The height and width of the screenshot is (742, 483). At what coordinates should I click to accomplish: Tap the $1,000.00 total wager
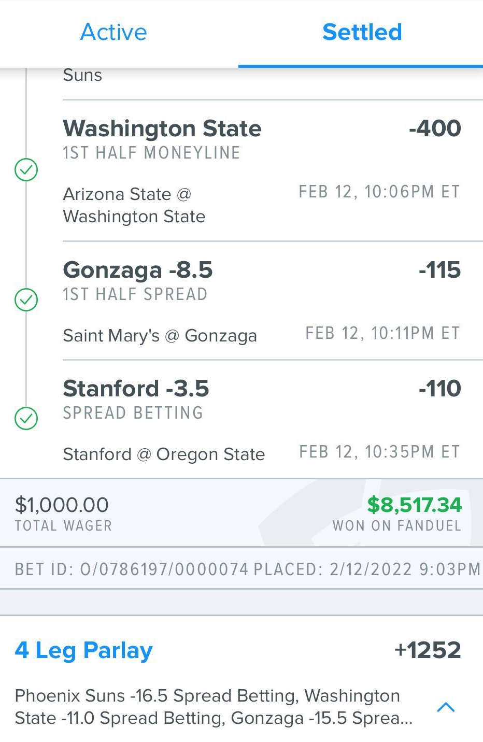pos(62,505)
